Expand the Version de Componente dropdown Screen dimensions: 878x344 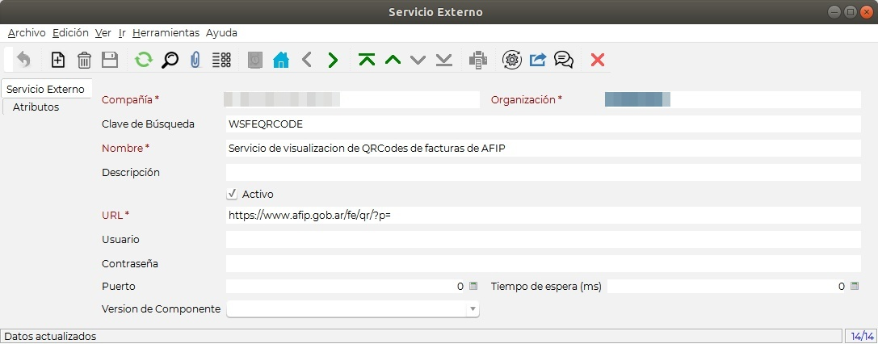tap(473, 308)
